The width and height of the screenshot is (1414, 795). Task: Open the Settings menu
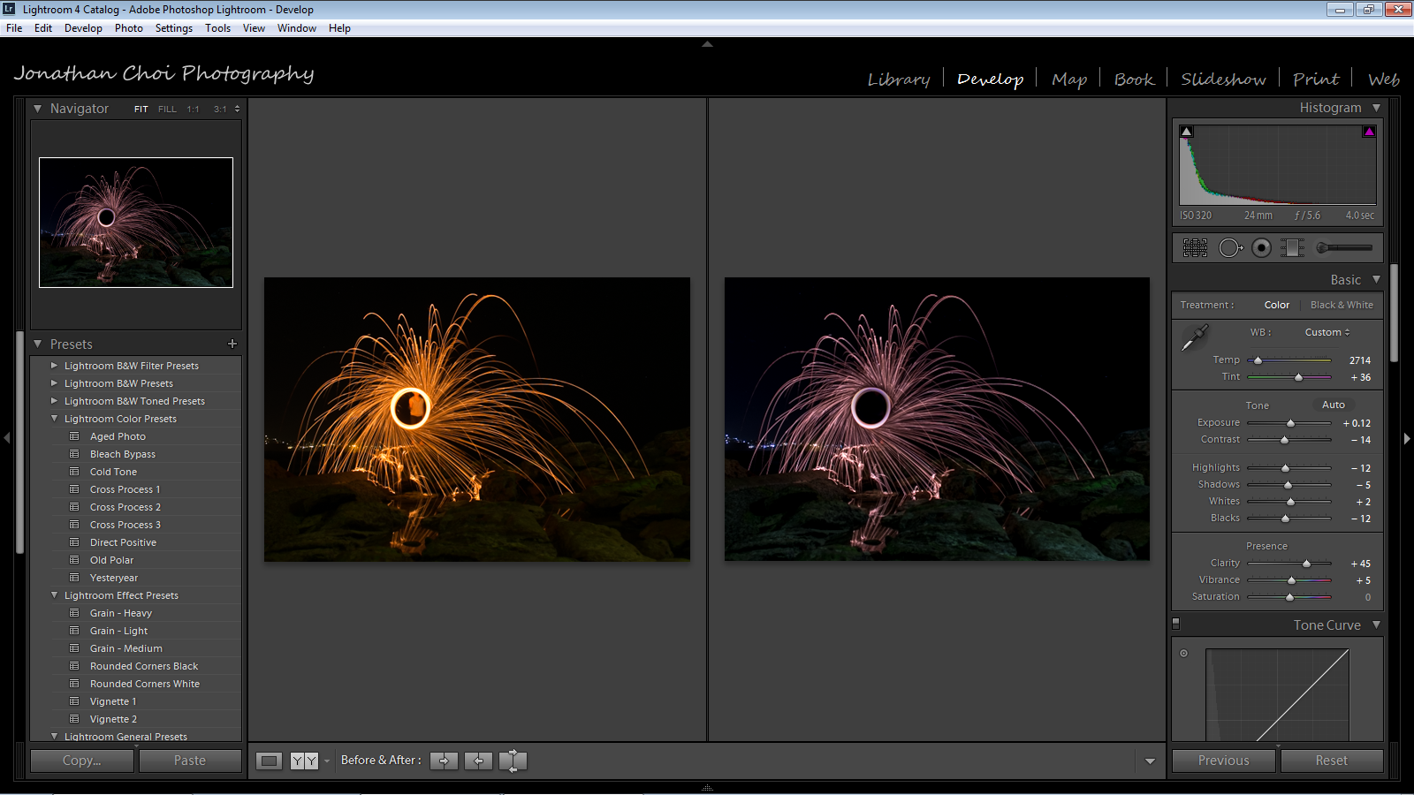(174, 28)
